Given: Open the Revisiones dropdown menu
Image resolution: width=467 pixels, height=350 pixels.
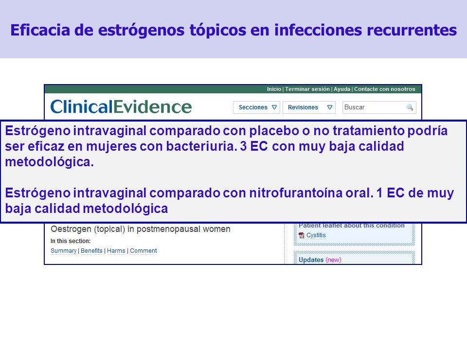Looking at the screenshot, I should coord(309,107).
